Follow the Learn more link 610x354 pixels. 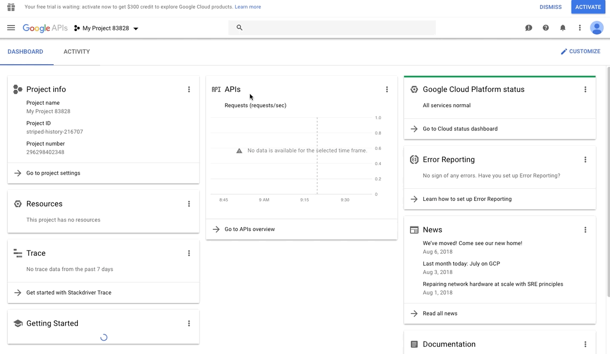[248, 7]
